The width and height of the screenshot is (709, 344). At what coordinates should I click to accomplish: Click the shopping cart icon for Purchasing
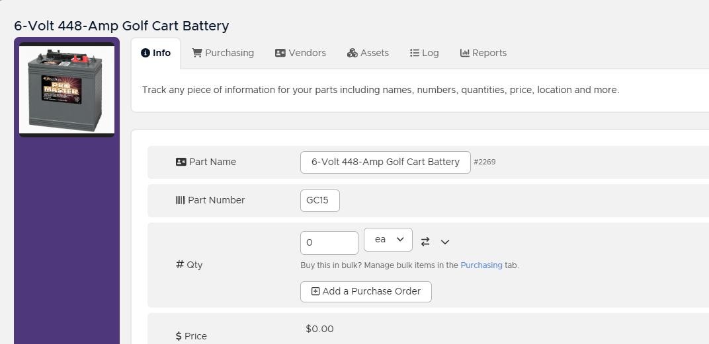197,53
